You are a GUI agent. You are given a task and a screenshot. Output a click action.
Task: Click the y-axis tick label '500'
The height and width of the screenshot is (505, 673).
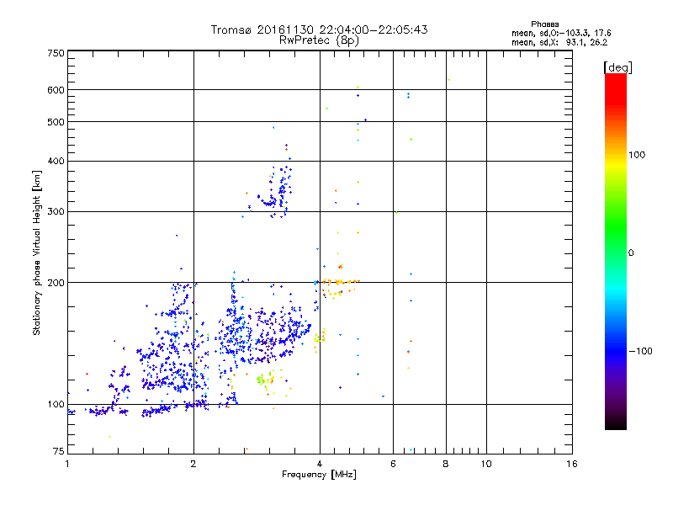[56, 122]
